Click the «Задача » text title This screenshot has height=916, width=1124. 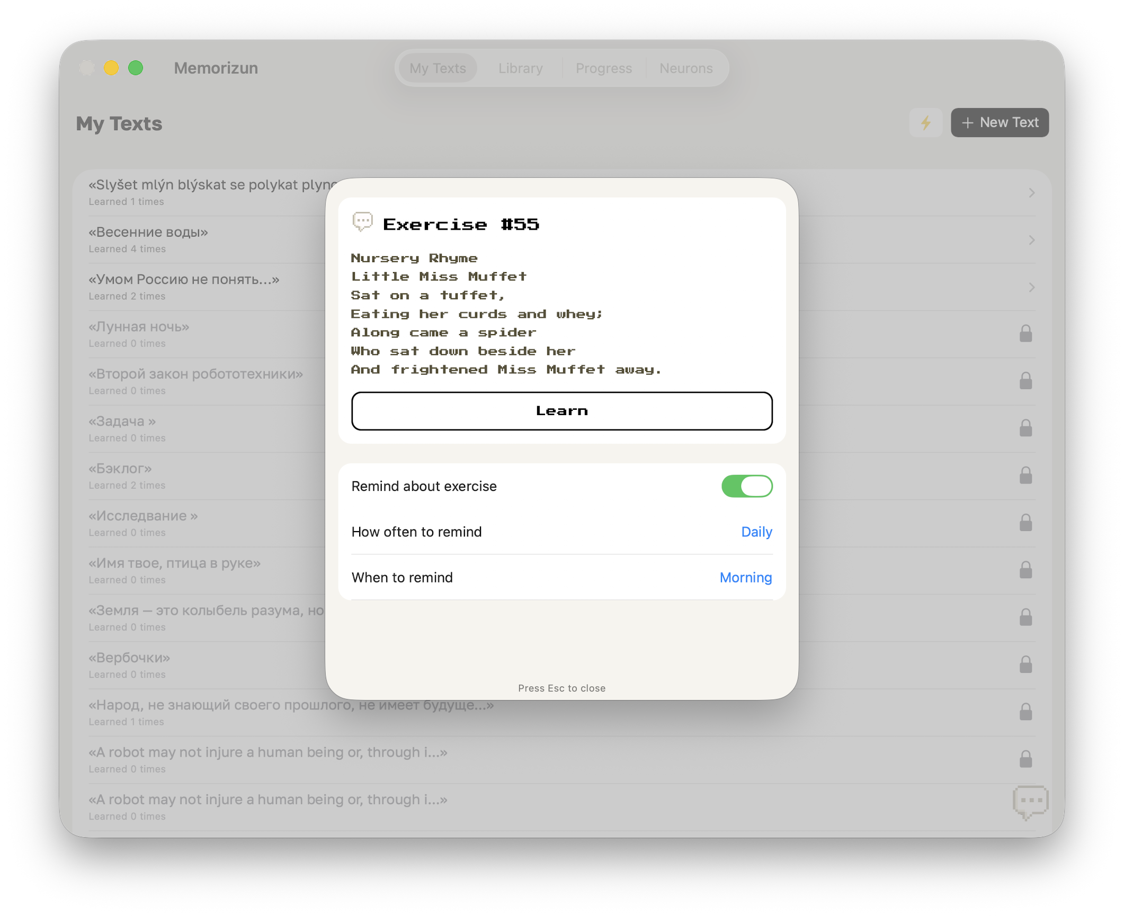[x=122, y=421]
